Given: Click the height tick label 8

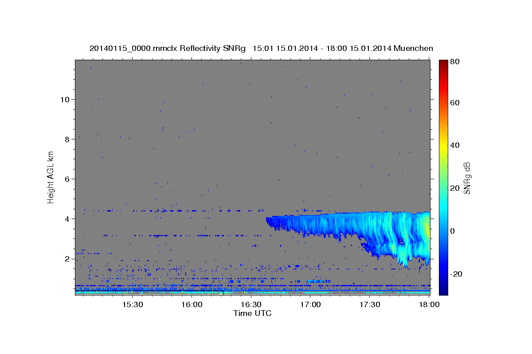Looking at the screenshot, I should coord(67,139).
